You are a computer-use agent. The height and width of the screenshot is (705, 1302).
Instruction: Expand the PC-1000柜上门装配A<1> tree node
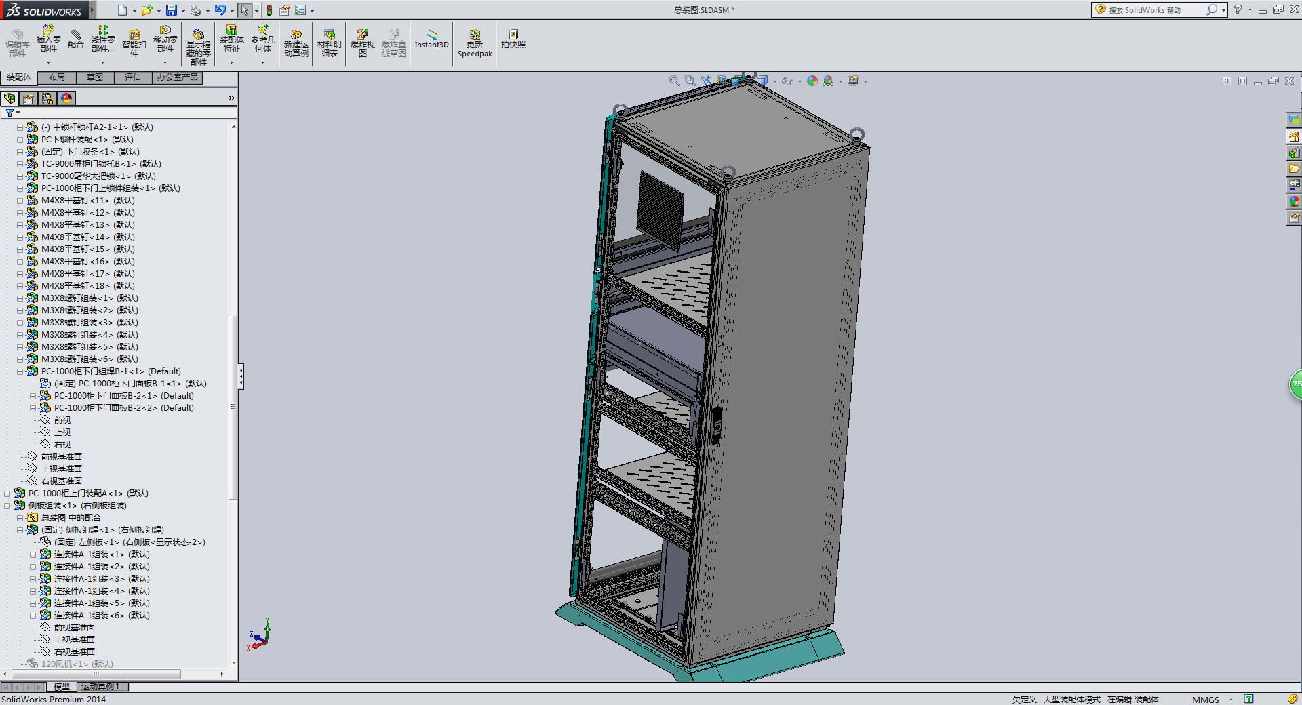tap(7, 493)
